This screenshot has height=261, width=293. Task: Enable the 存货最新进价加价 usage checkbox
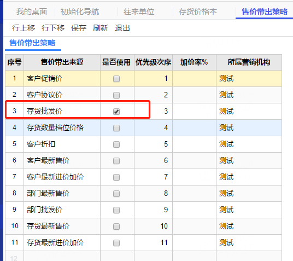[x=116, y=243]
